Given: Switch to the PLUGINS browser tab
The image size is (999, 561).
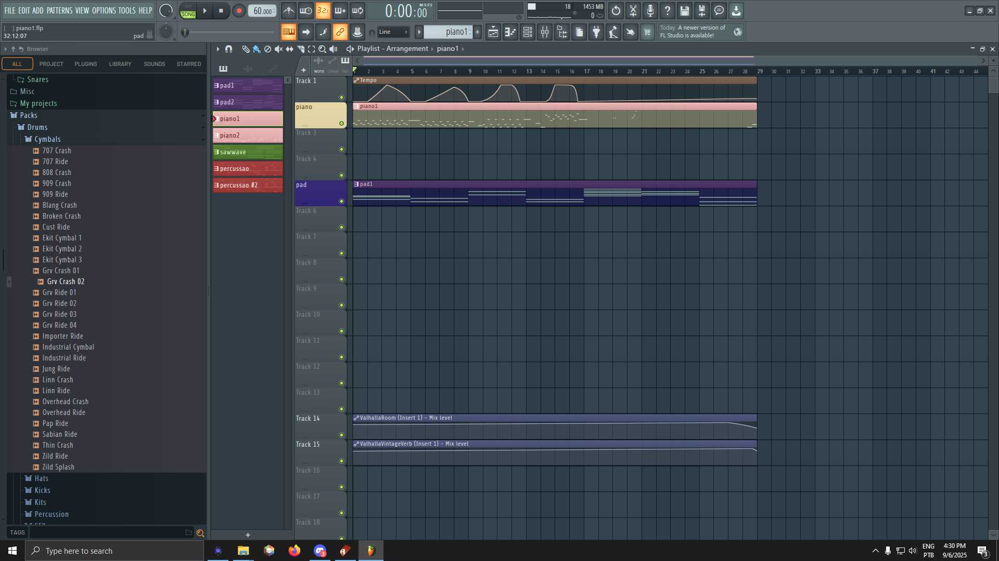Looking at the screenshot, I should pyautogui.click(x=85, y=64).
